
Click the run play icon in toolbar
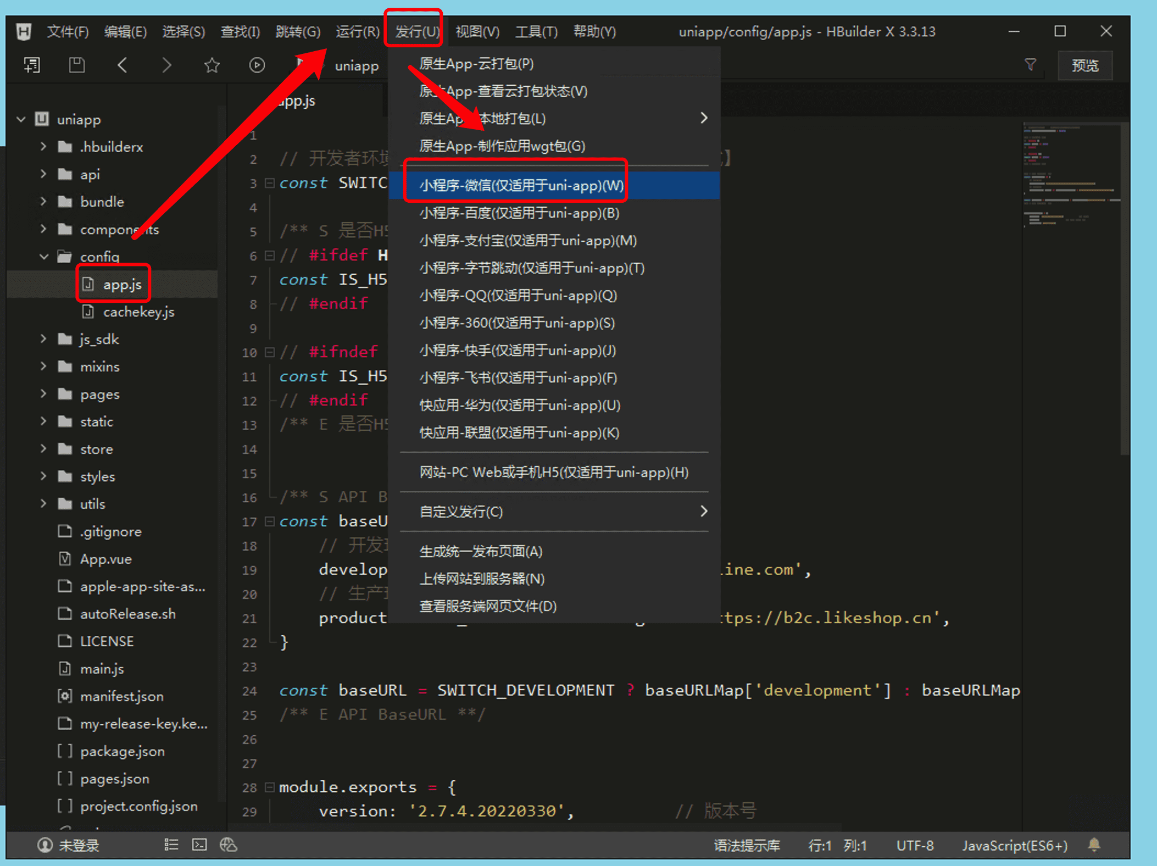point(257,65)
